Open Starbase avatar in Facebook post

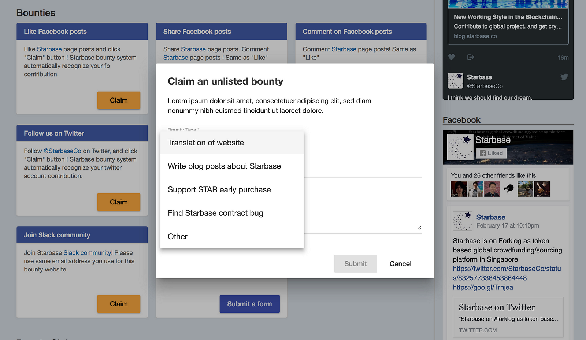click(463, 221)
